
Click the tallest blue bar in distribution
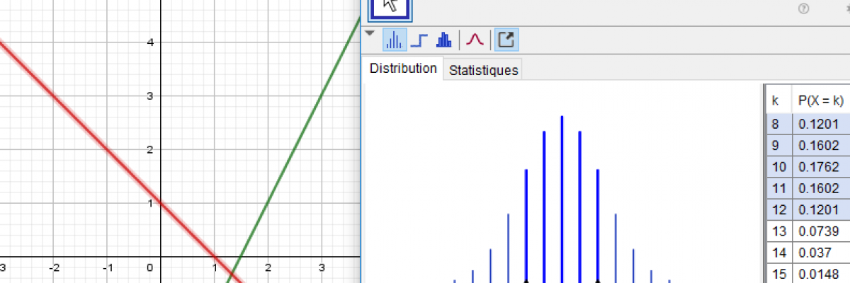tap(562, 200)
